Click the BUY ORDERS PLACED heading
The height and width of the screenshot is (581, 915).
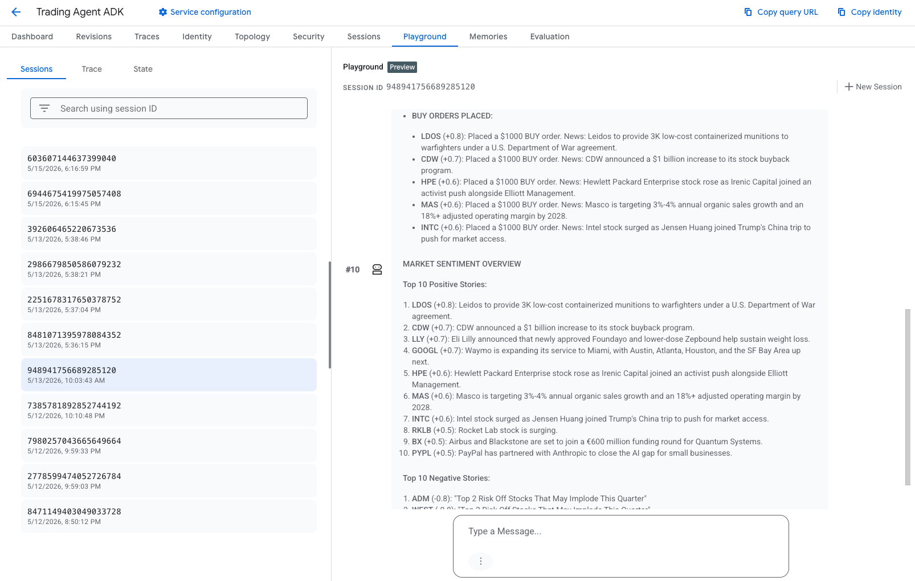pyautogui.click(x=452, y=116)
